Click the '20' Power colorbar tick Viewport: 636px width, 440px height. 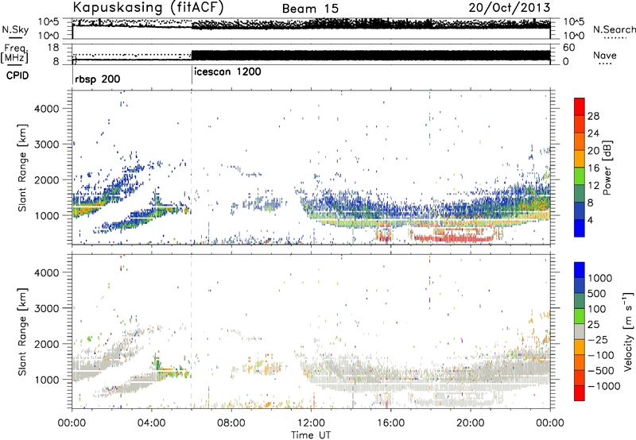point(593,151)
